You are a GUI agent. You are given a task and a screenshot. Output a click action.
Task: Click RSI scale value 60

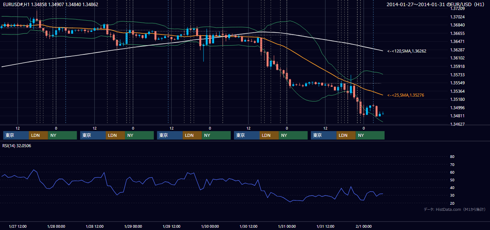coord(452,172)
